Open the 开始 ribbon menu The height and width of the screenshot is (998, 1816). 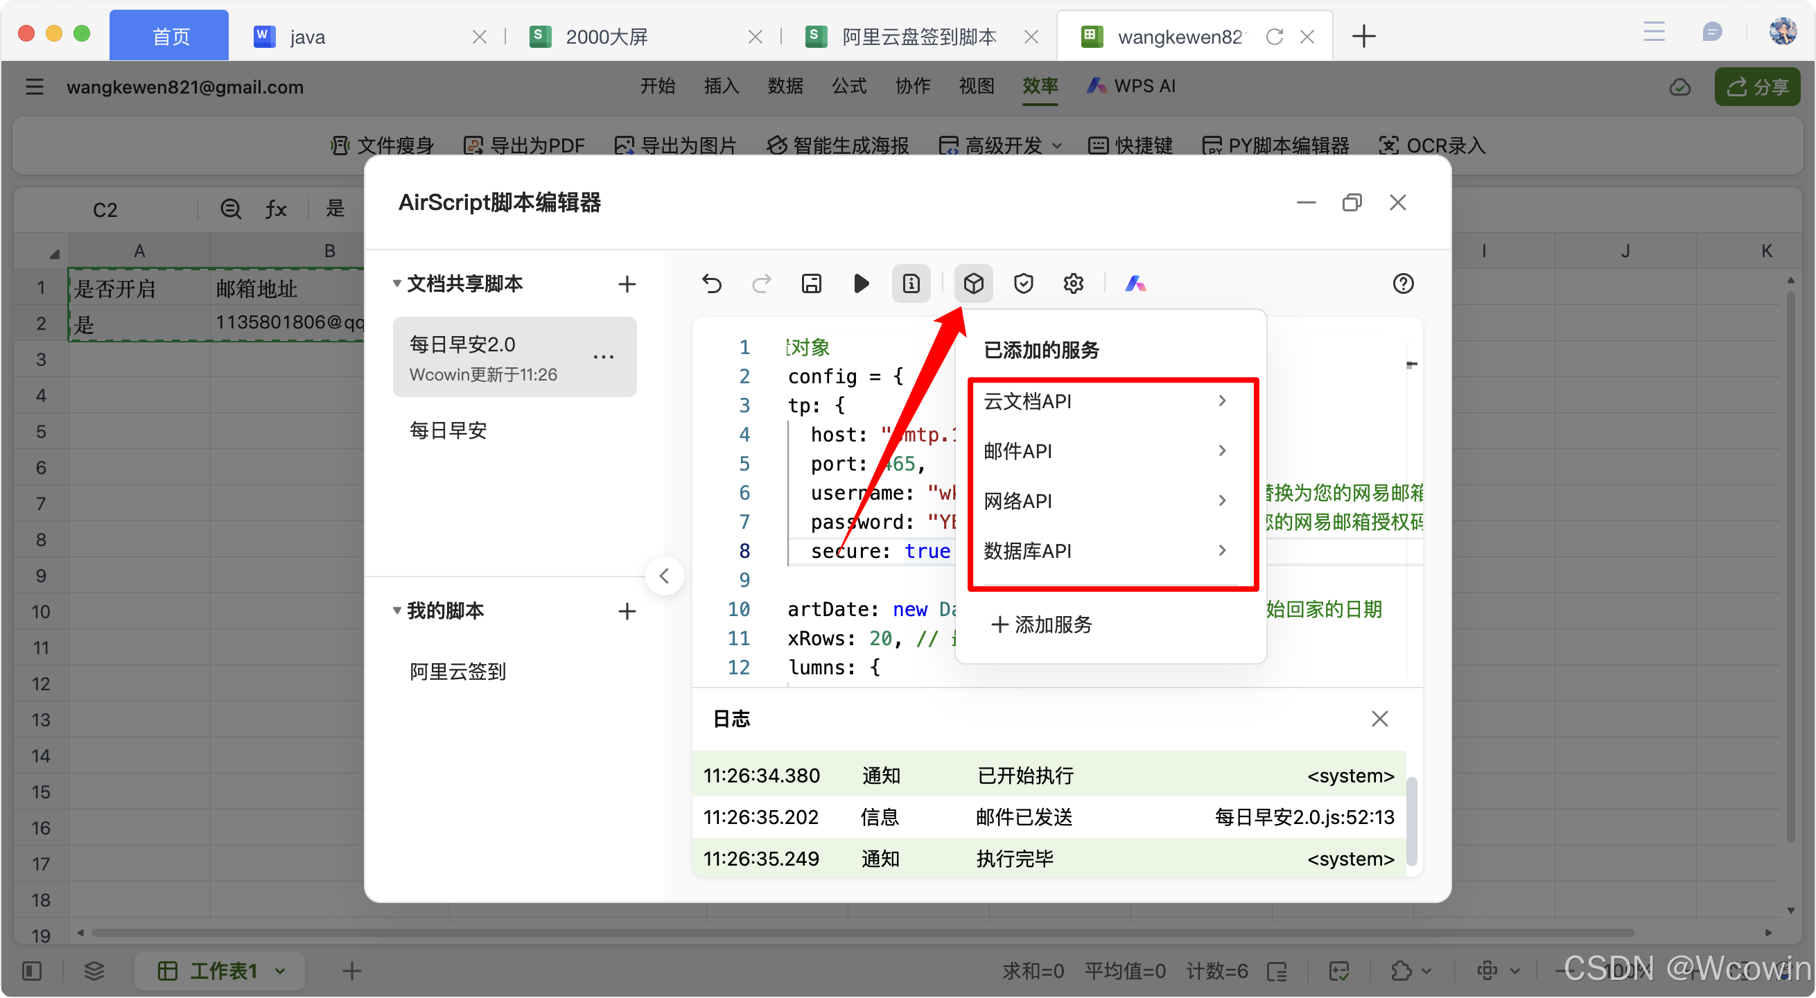657,86
